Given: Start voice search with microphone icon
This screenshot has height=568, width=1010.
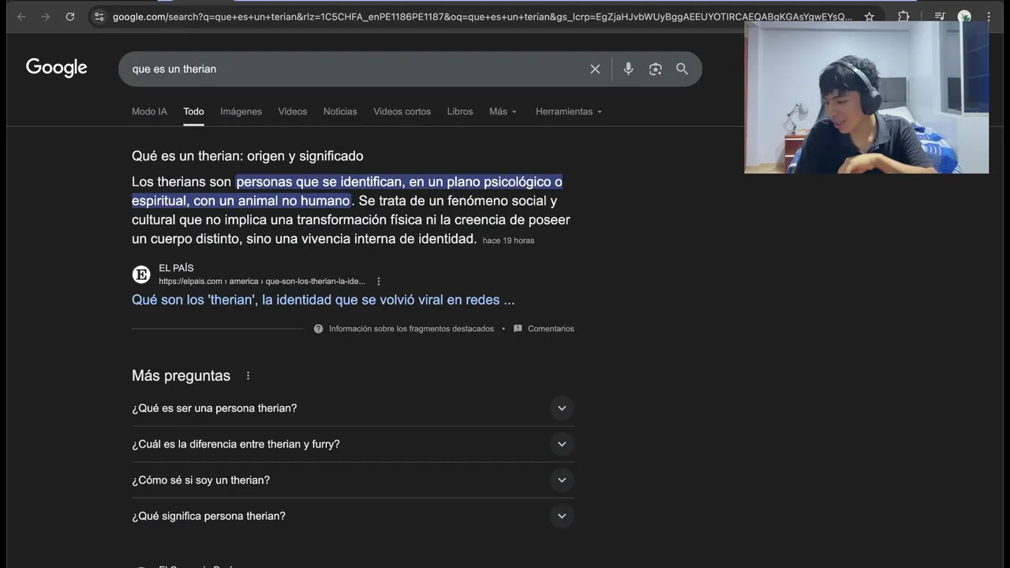Looking at the screenshot, I should 628,69.
